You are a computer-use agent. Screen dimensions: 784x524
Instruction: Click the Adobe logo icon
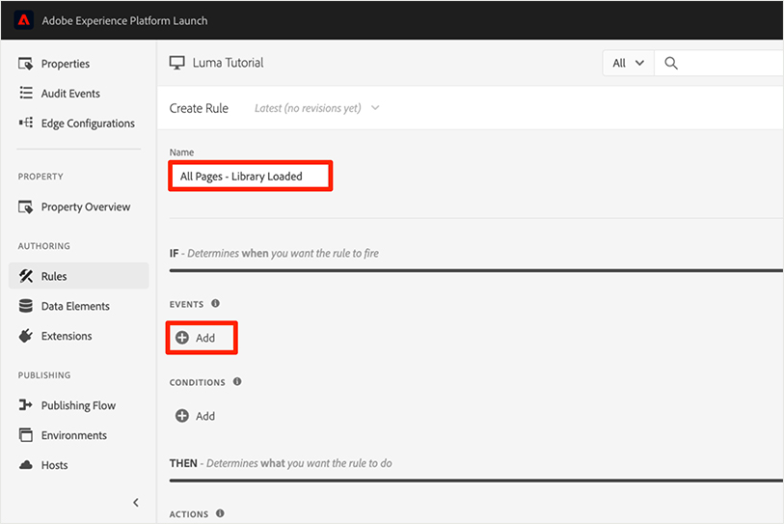23,20
